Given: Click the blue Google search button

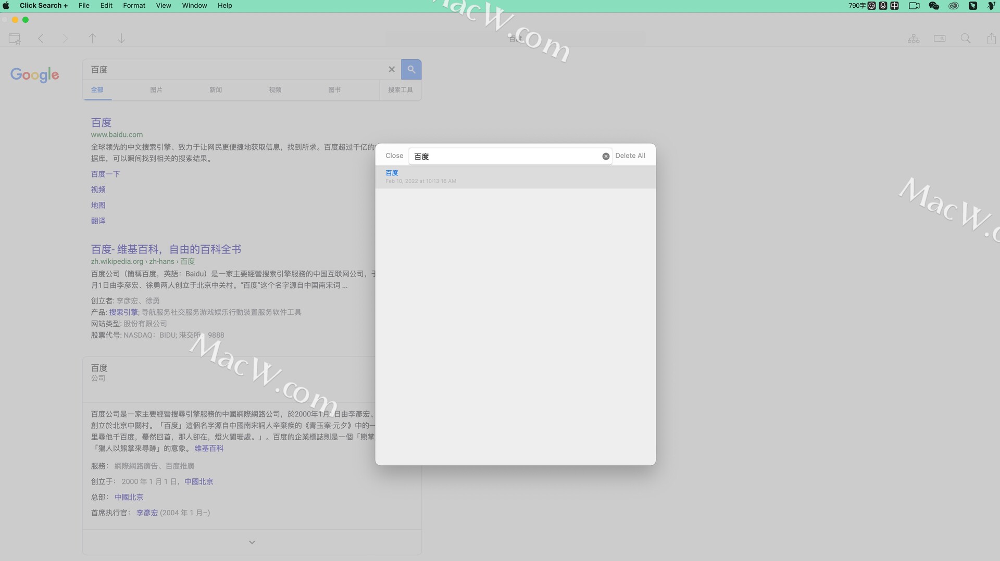Looking at the screenshot, I should 411,69.
